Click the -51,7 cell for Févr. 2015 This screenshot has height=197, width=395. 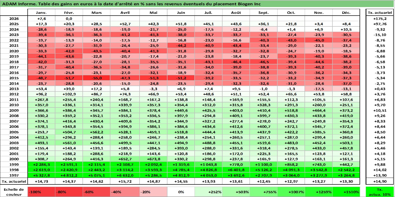69,78
